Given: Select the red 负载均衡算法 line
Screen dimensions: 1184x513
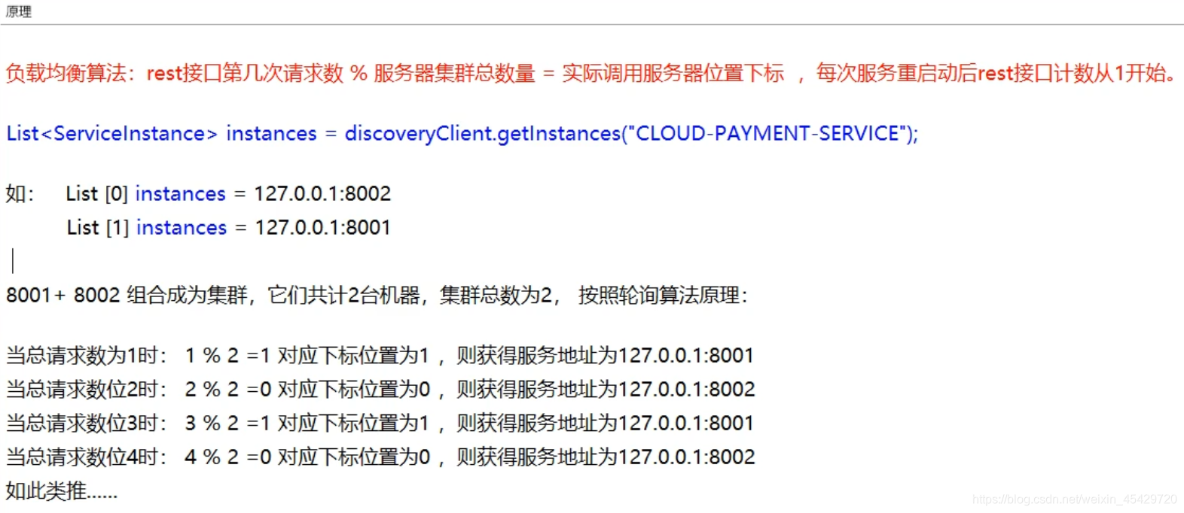Looking at the screenshot, I should 592,73.
